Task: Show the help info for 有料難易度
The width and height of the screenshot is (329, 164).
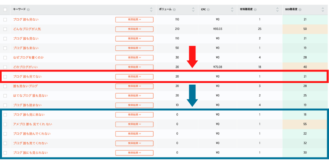Action: click(255, 10)
